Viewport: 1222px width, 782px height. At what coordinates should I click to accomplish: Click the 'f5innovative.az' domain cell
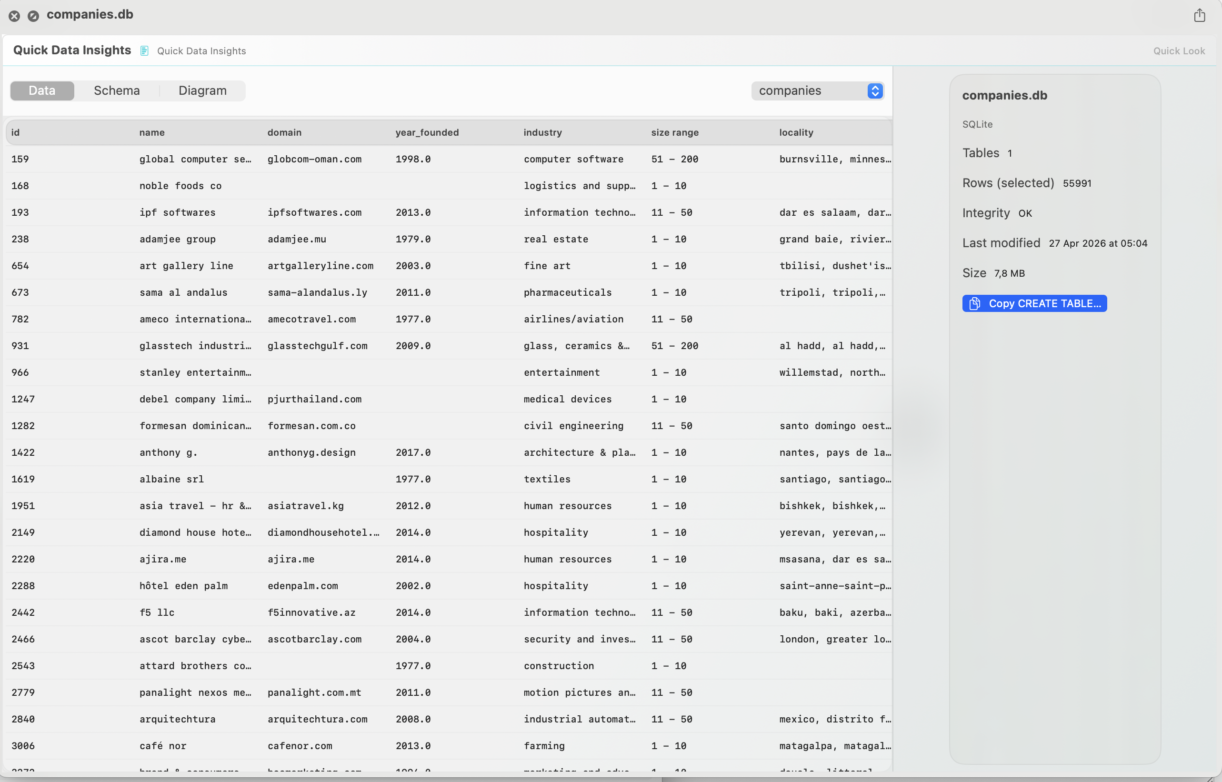tap(311, 612)
